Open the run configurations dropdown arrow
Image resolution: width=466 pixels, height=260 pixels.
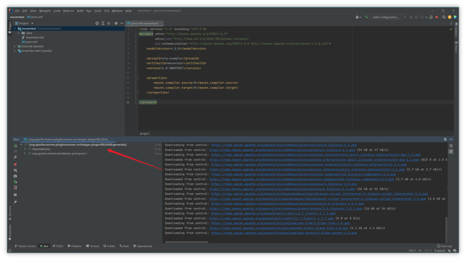pyautogui.click(x=426, y=17)
